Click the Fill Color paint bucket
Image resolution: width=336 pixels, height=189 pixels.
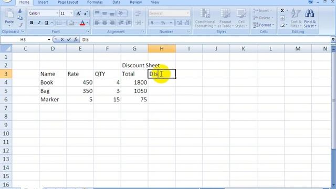71,23
